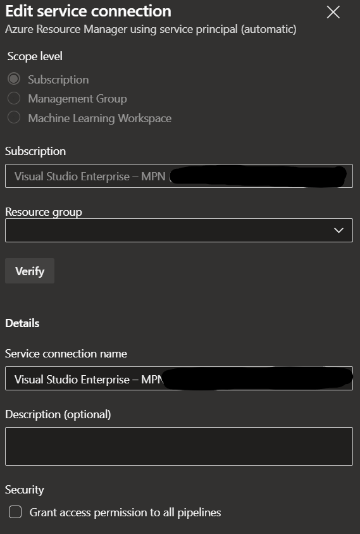360x534 pixels.
Task: Click the Service connection name input field
Action: coord(179,378)
